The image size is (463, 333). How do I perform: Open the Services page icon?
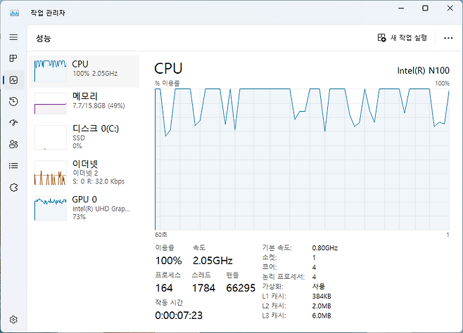(x=13, y=187)
